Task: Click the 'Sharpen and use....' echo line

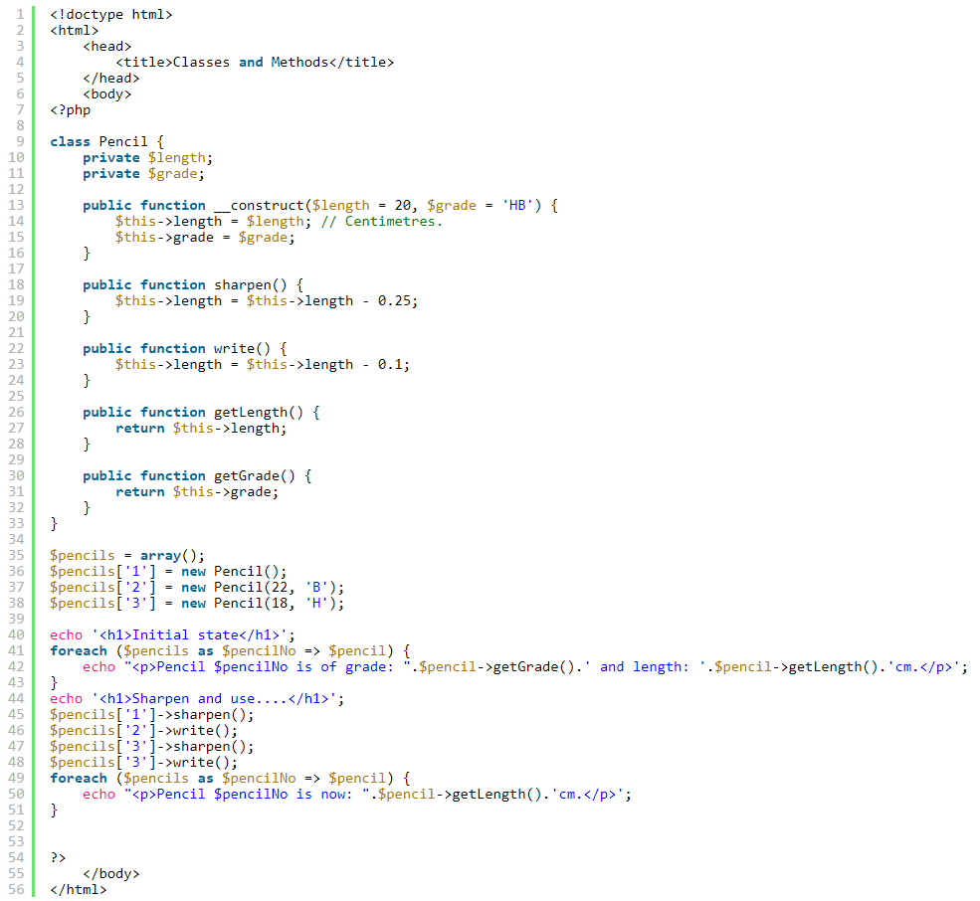Action: [198, 698]
